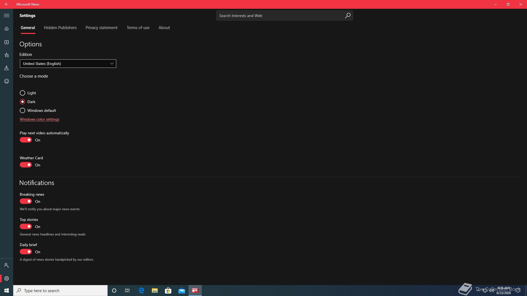Open the Windows Start menu

click(x=7, y=291)
